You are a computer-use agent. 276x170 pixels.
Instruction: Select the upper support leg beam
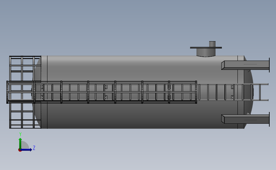[x=245, y=65]
